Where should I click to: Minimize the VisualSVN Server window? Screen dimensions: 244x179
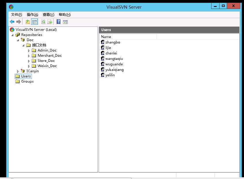click(x=215, y=6)
